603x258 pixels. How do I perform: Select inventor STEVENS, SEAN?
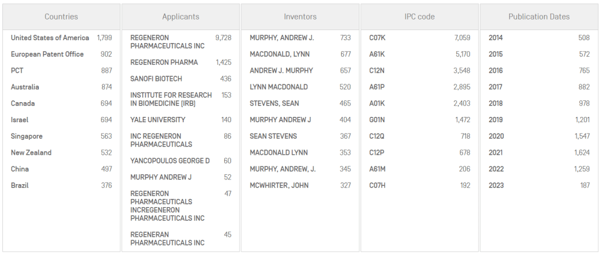[x=274, y=103]
